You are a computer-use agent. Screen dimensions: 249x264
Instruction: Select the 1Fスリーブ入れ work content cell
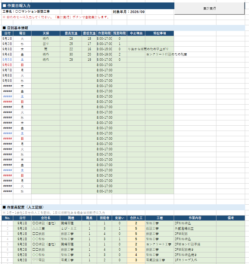coord(195,260)
